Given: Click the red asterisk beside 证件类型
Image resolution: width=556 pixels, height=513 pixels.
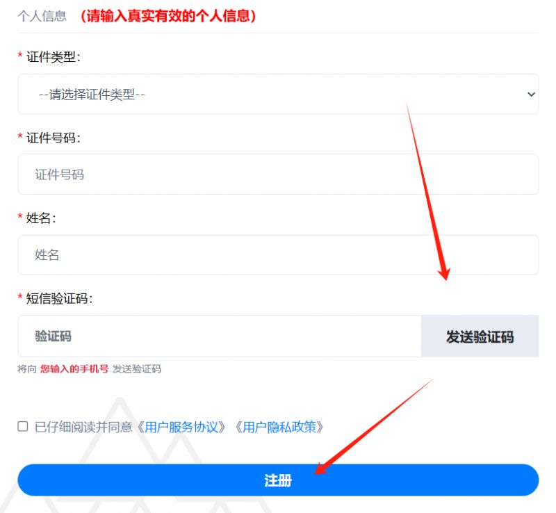Looking at the screenshot, I should tap(20, 55).
